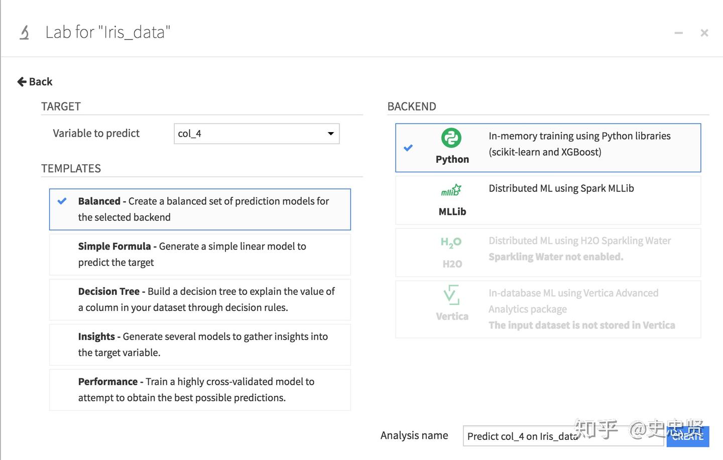Screen dimensions: 723x460
Task: Choose distributed ML using H2O Sparkling Water
Action: click(x=548, y=253)
